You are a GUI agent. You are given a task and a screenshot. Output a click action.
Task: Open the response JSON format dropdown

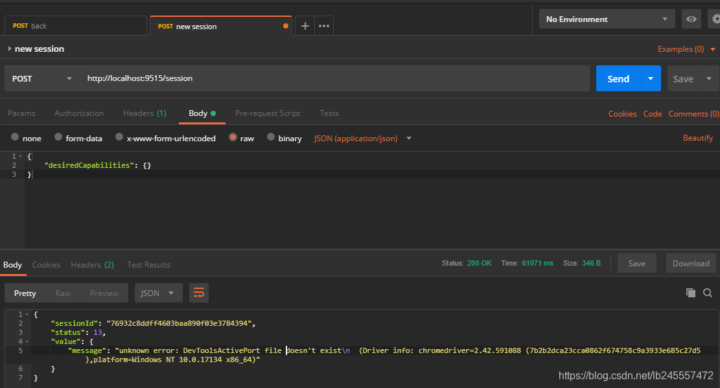[x=158, y=293]
